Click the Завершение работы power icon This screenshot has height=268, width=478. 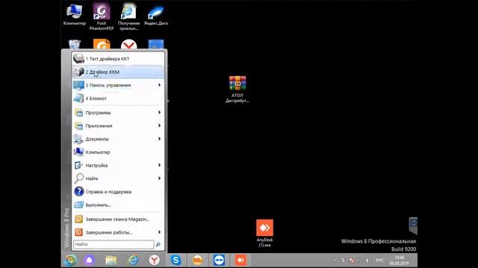[78, 232]
